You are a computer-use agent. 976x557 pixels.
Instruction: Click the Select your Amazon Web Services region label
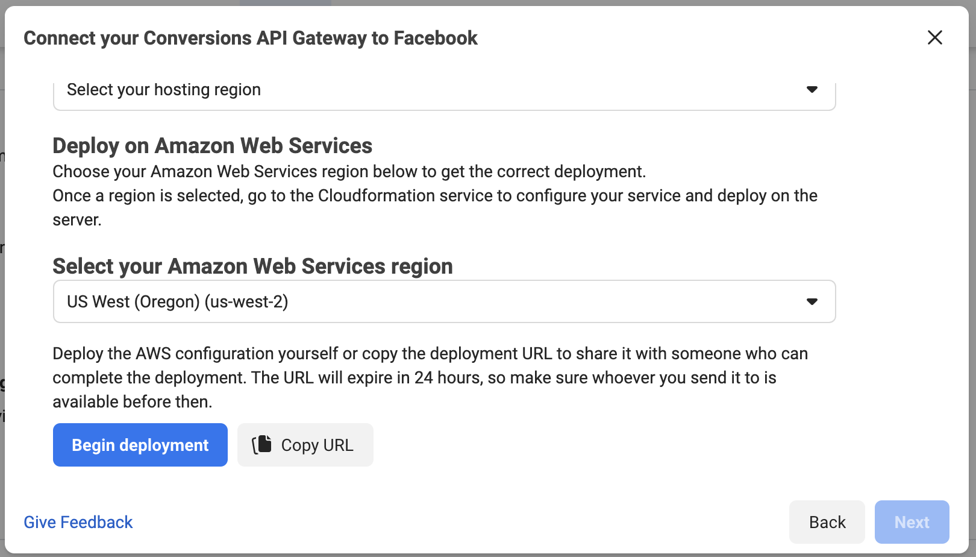pyautogui.click(x=253, y=266)
